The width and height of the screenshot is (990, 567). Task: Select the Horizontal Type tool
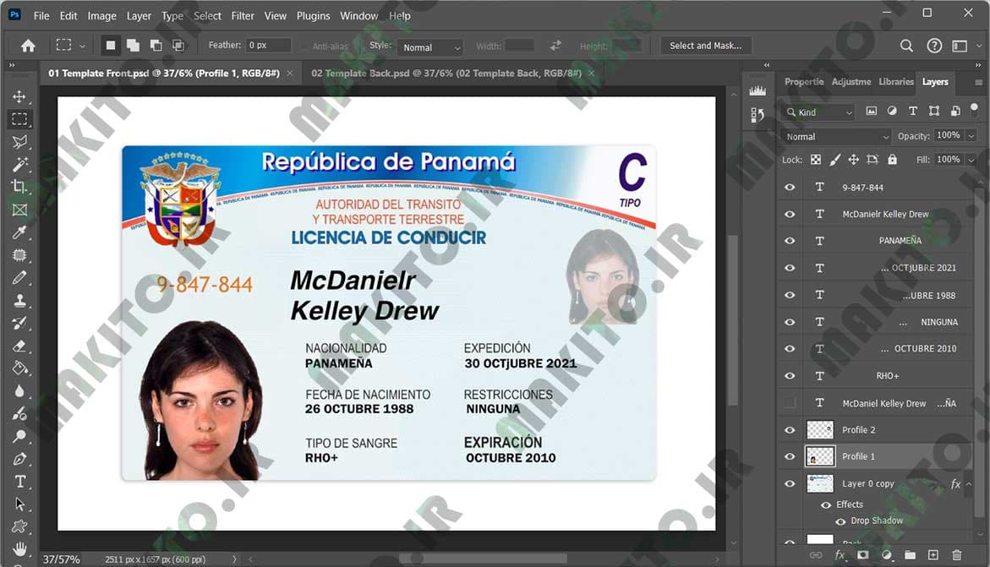(x=19, y=482)
